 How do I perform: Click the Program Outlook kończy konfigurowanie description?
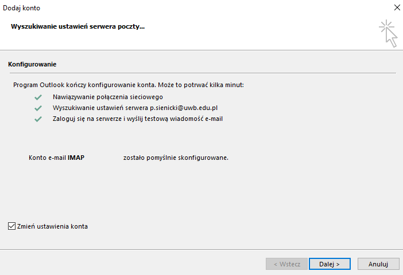click(129, 85)
